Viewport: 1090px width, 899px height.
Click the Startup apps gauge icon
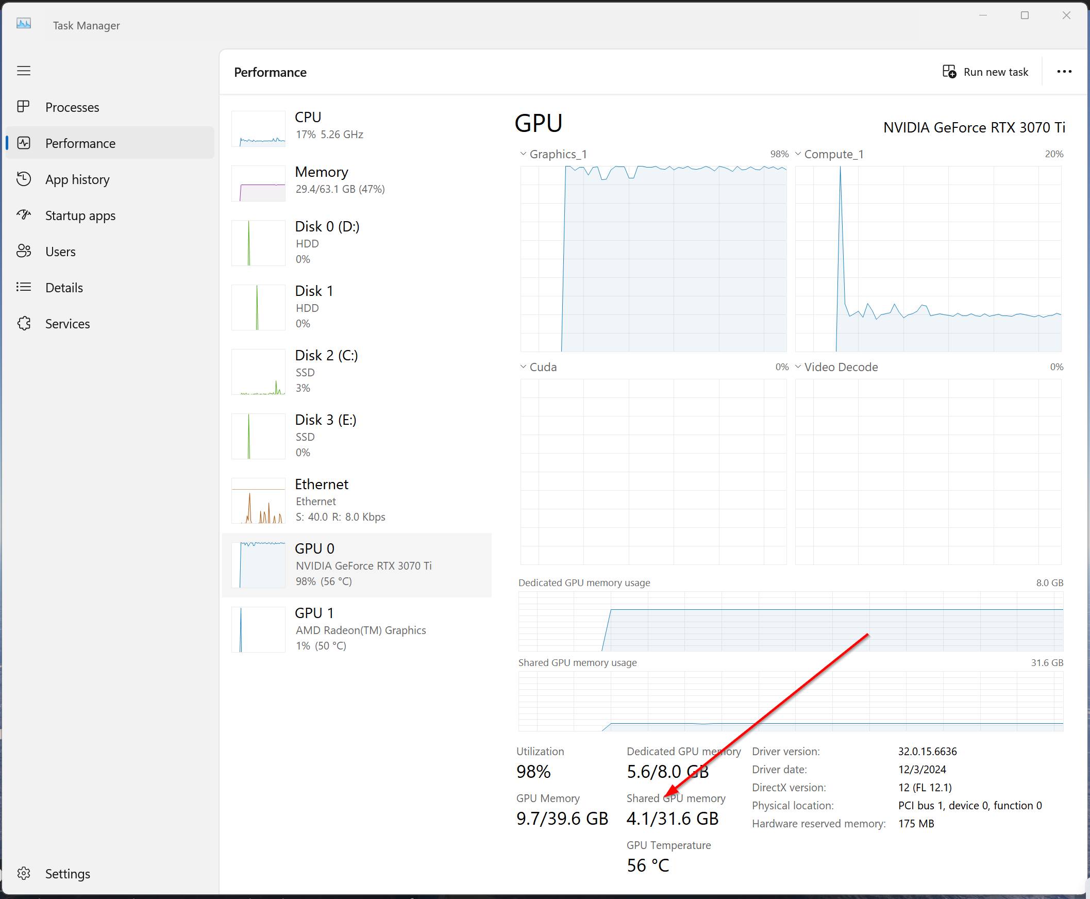pos(24,215)
